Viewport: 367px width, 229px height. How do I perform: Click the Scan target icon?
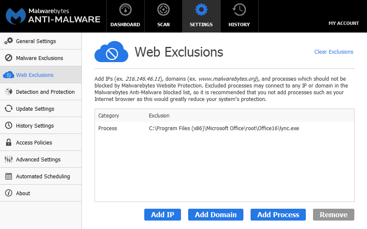(163, 10)
